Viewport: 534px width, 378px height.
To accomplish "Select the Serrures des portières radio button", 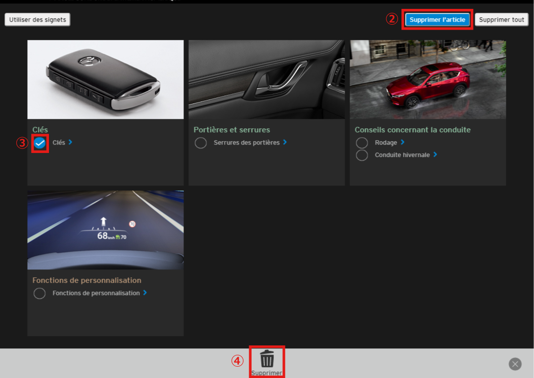I will click(201, 143).
